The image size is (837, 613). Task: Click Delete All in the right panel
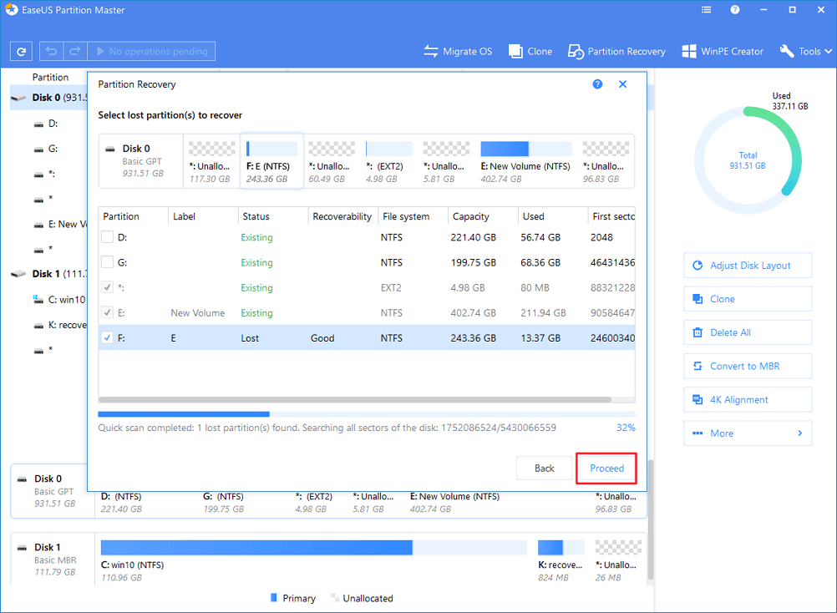(x=748, y=333)
